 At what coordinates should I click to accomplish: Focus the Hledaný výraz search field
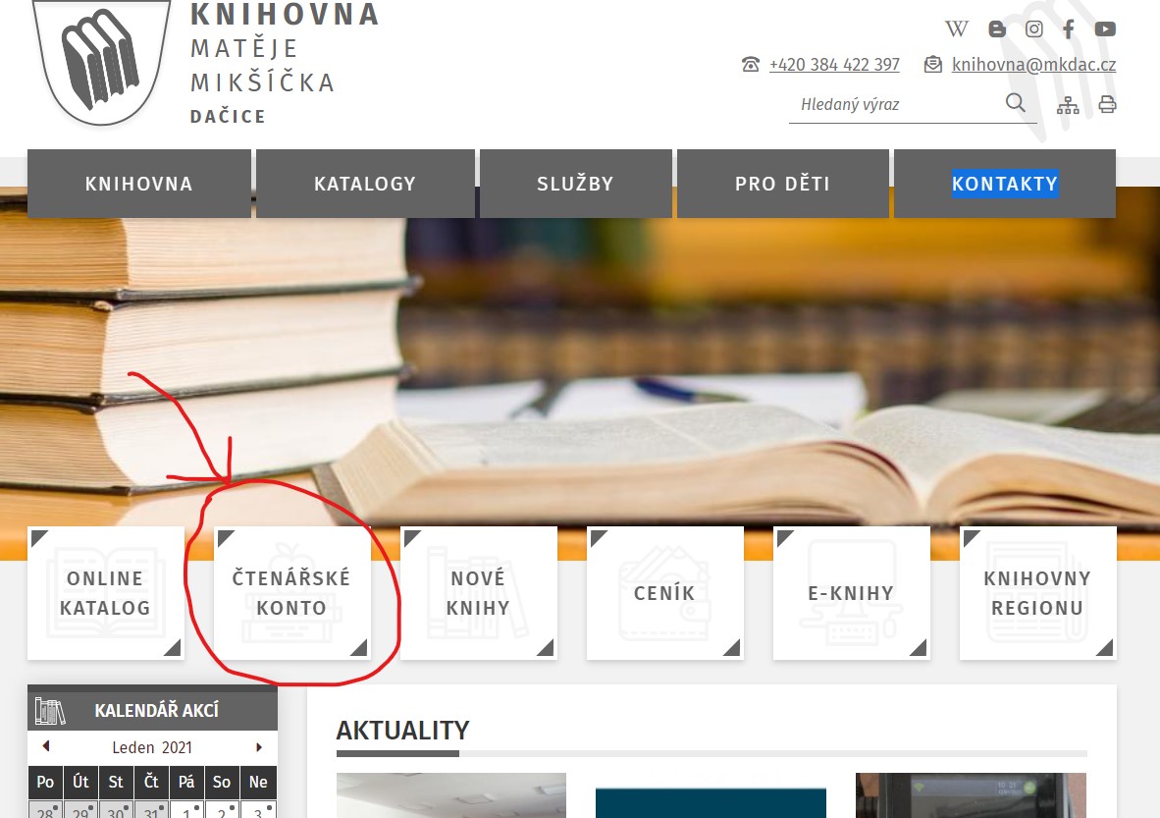[x=893, y=104]
